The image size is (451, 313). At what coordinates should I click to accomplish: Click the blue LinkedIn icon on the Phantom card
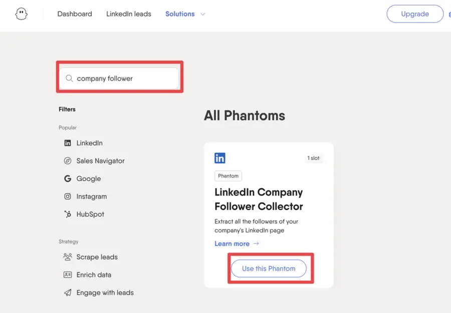tap(220, 158)
